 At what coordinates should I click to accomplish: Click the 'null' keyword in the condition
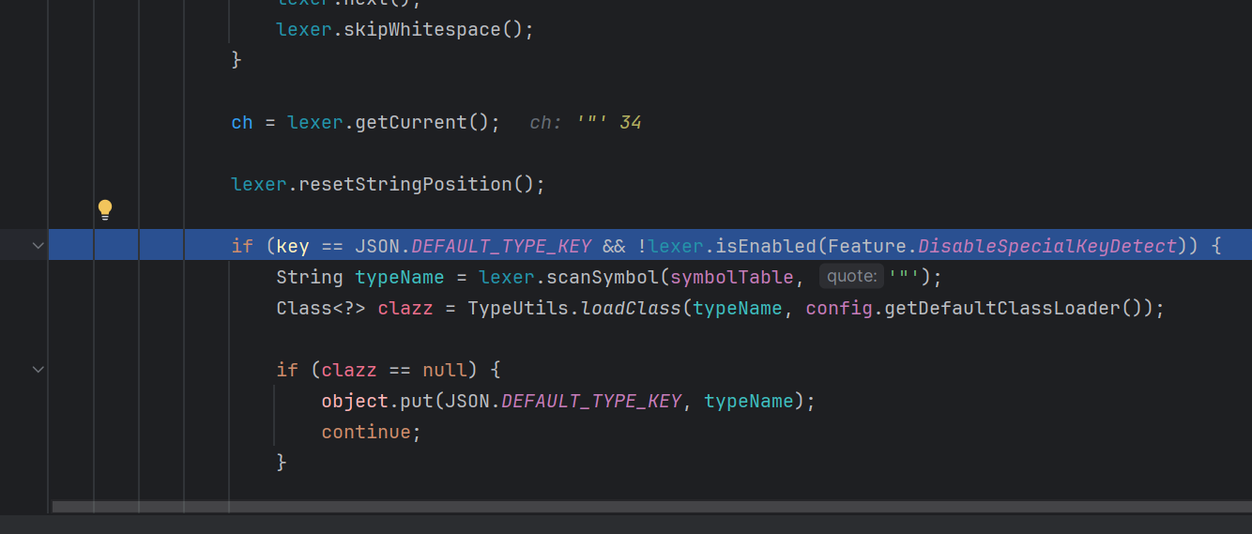[x=445, y=371]
